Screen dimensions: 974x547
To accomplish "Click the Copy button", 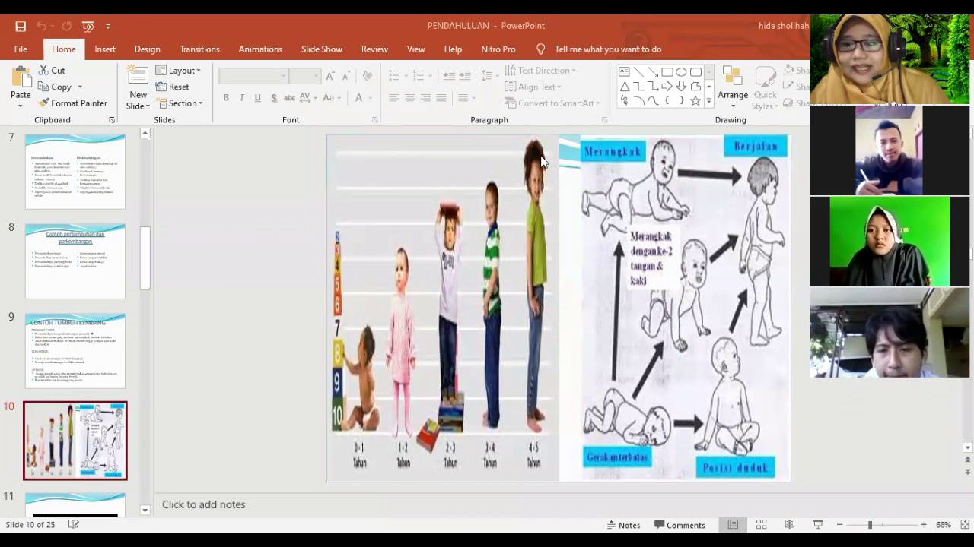I will [x=55, y=87].
